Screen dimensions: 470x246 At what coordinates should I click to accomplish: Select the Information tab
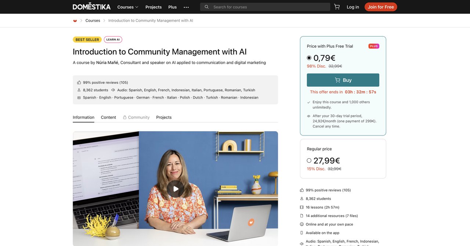click(83, 117)
